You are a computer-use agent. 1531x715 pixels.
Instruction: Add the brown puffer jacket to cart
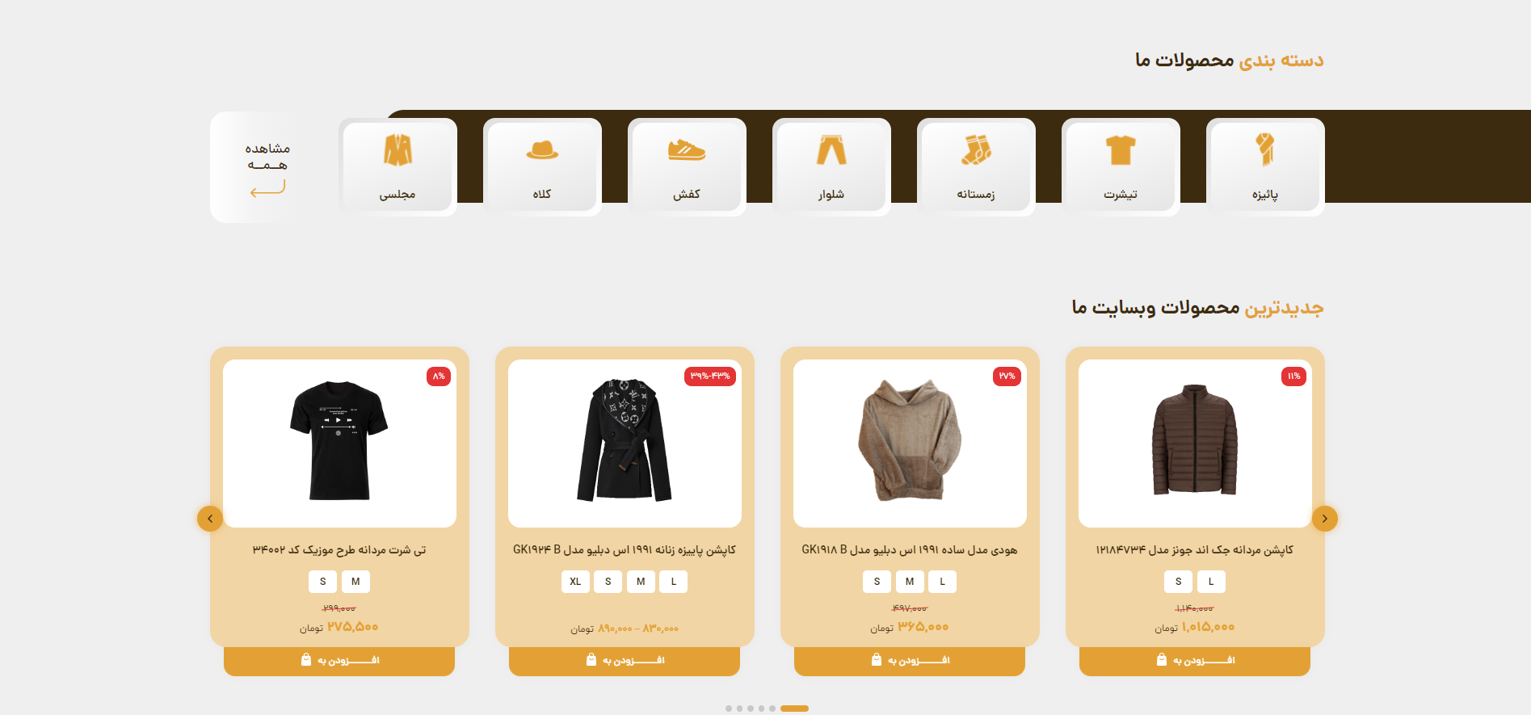click(1195, 661)
